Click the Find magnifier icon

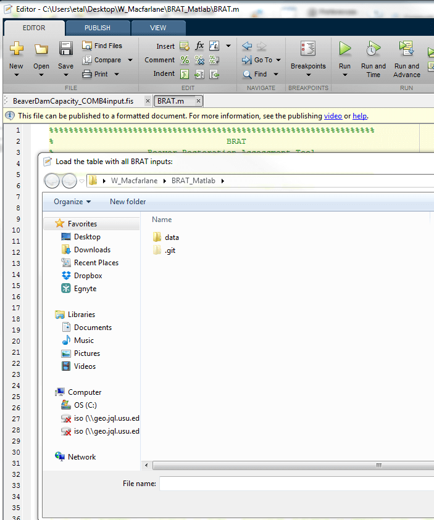click(x=247, y=74)
